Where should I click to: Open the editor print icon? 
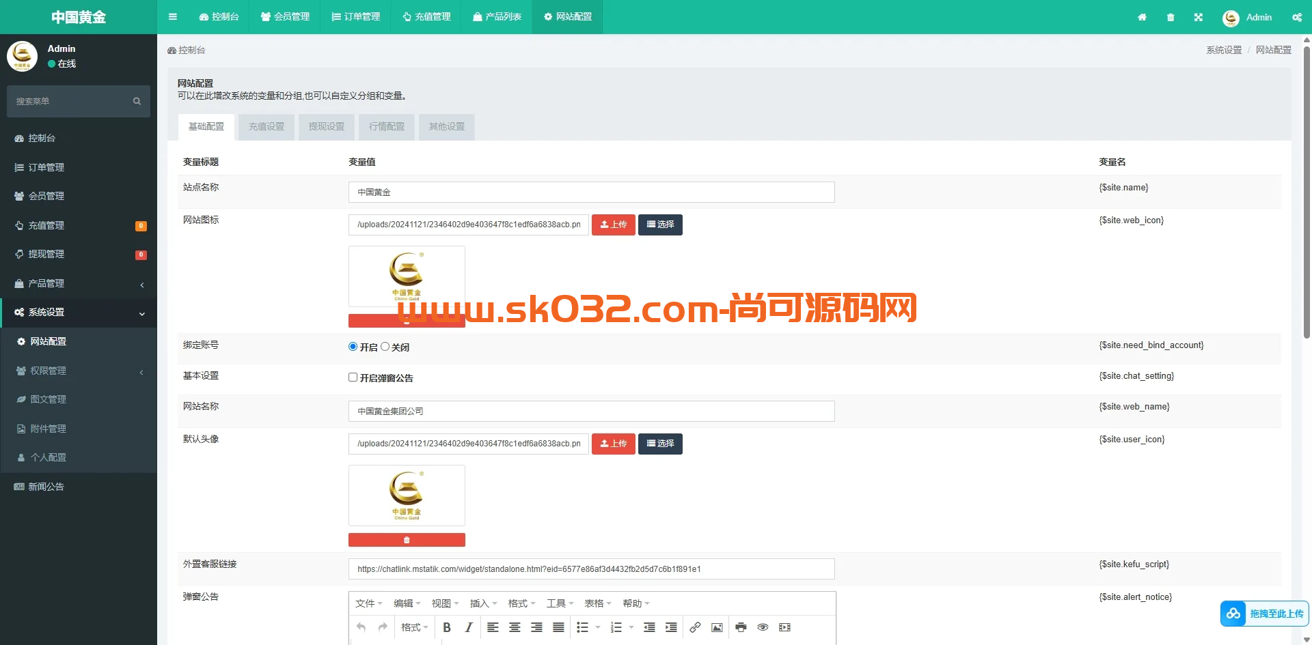tap(741, 627)
